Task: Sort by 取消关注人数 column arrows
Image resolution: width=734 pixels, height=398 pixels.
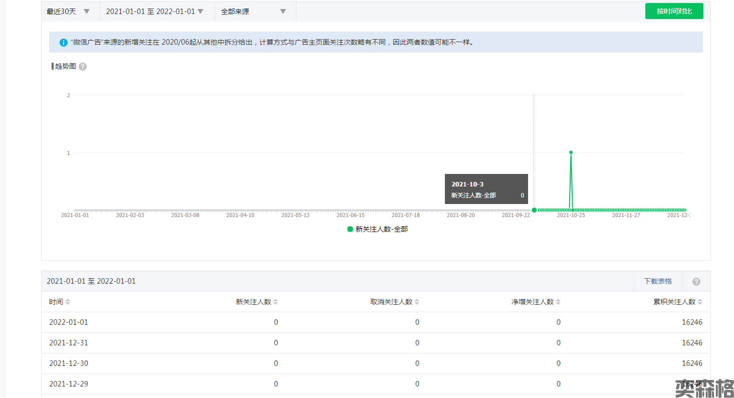Action: 417,302
